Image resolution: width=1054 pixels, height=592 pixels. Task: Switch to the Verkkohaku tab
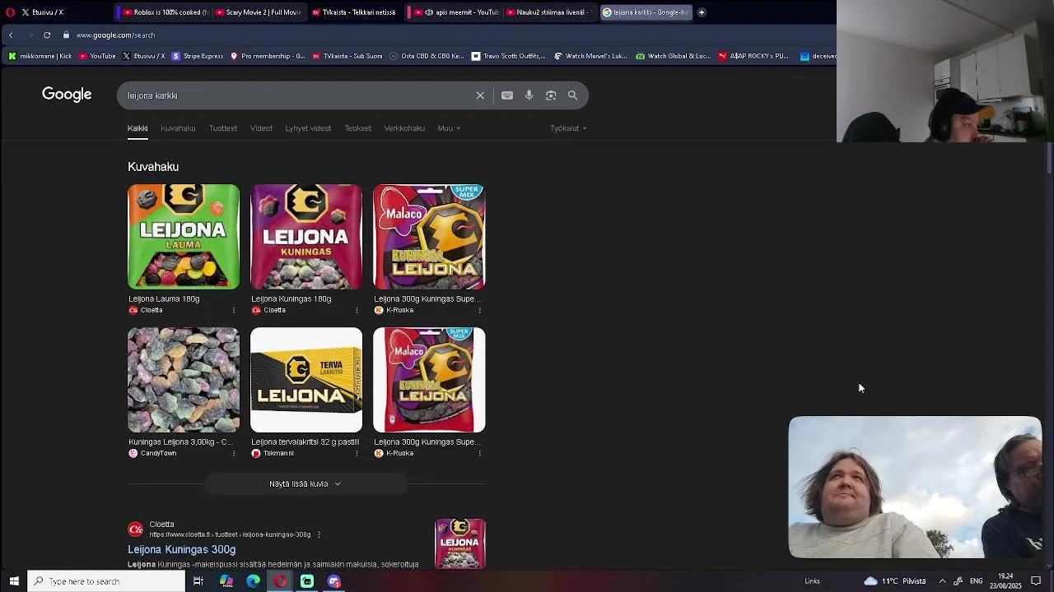[x=404, y=128]
